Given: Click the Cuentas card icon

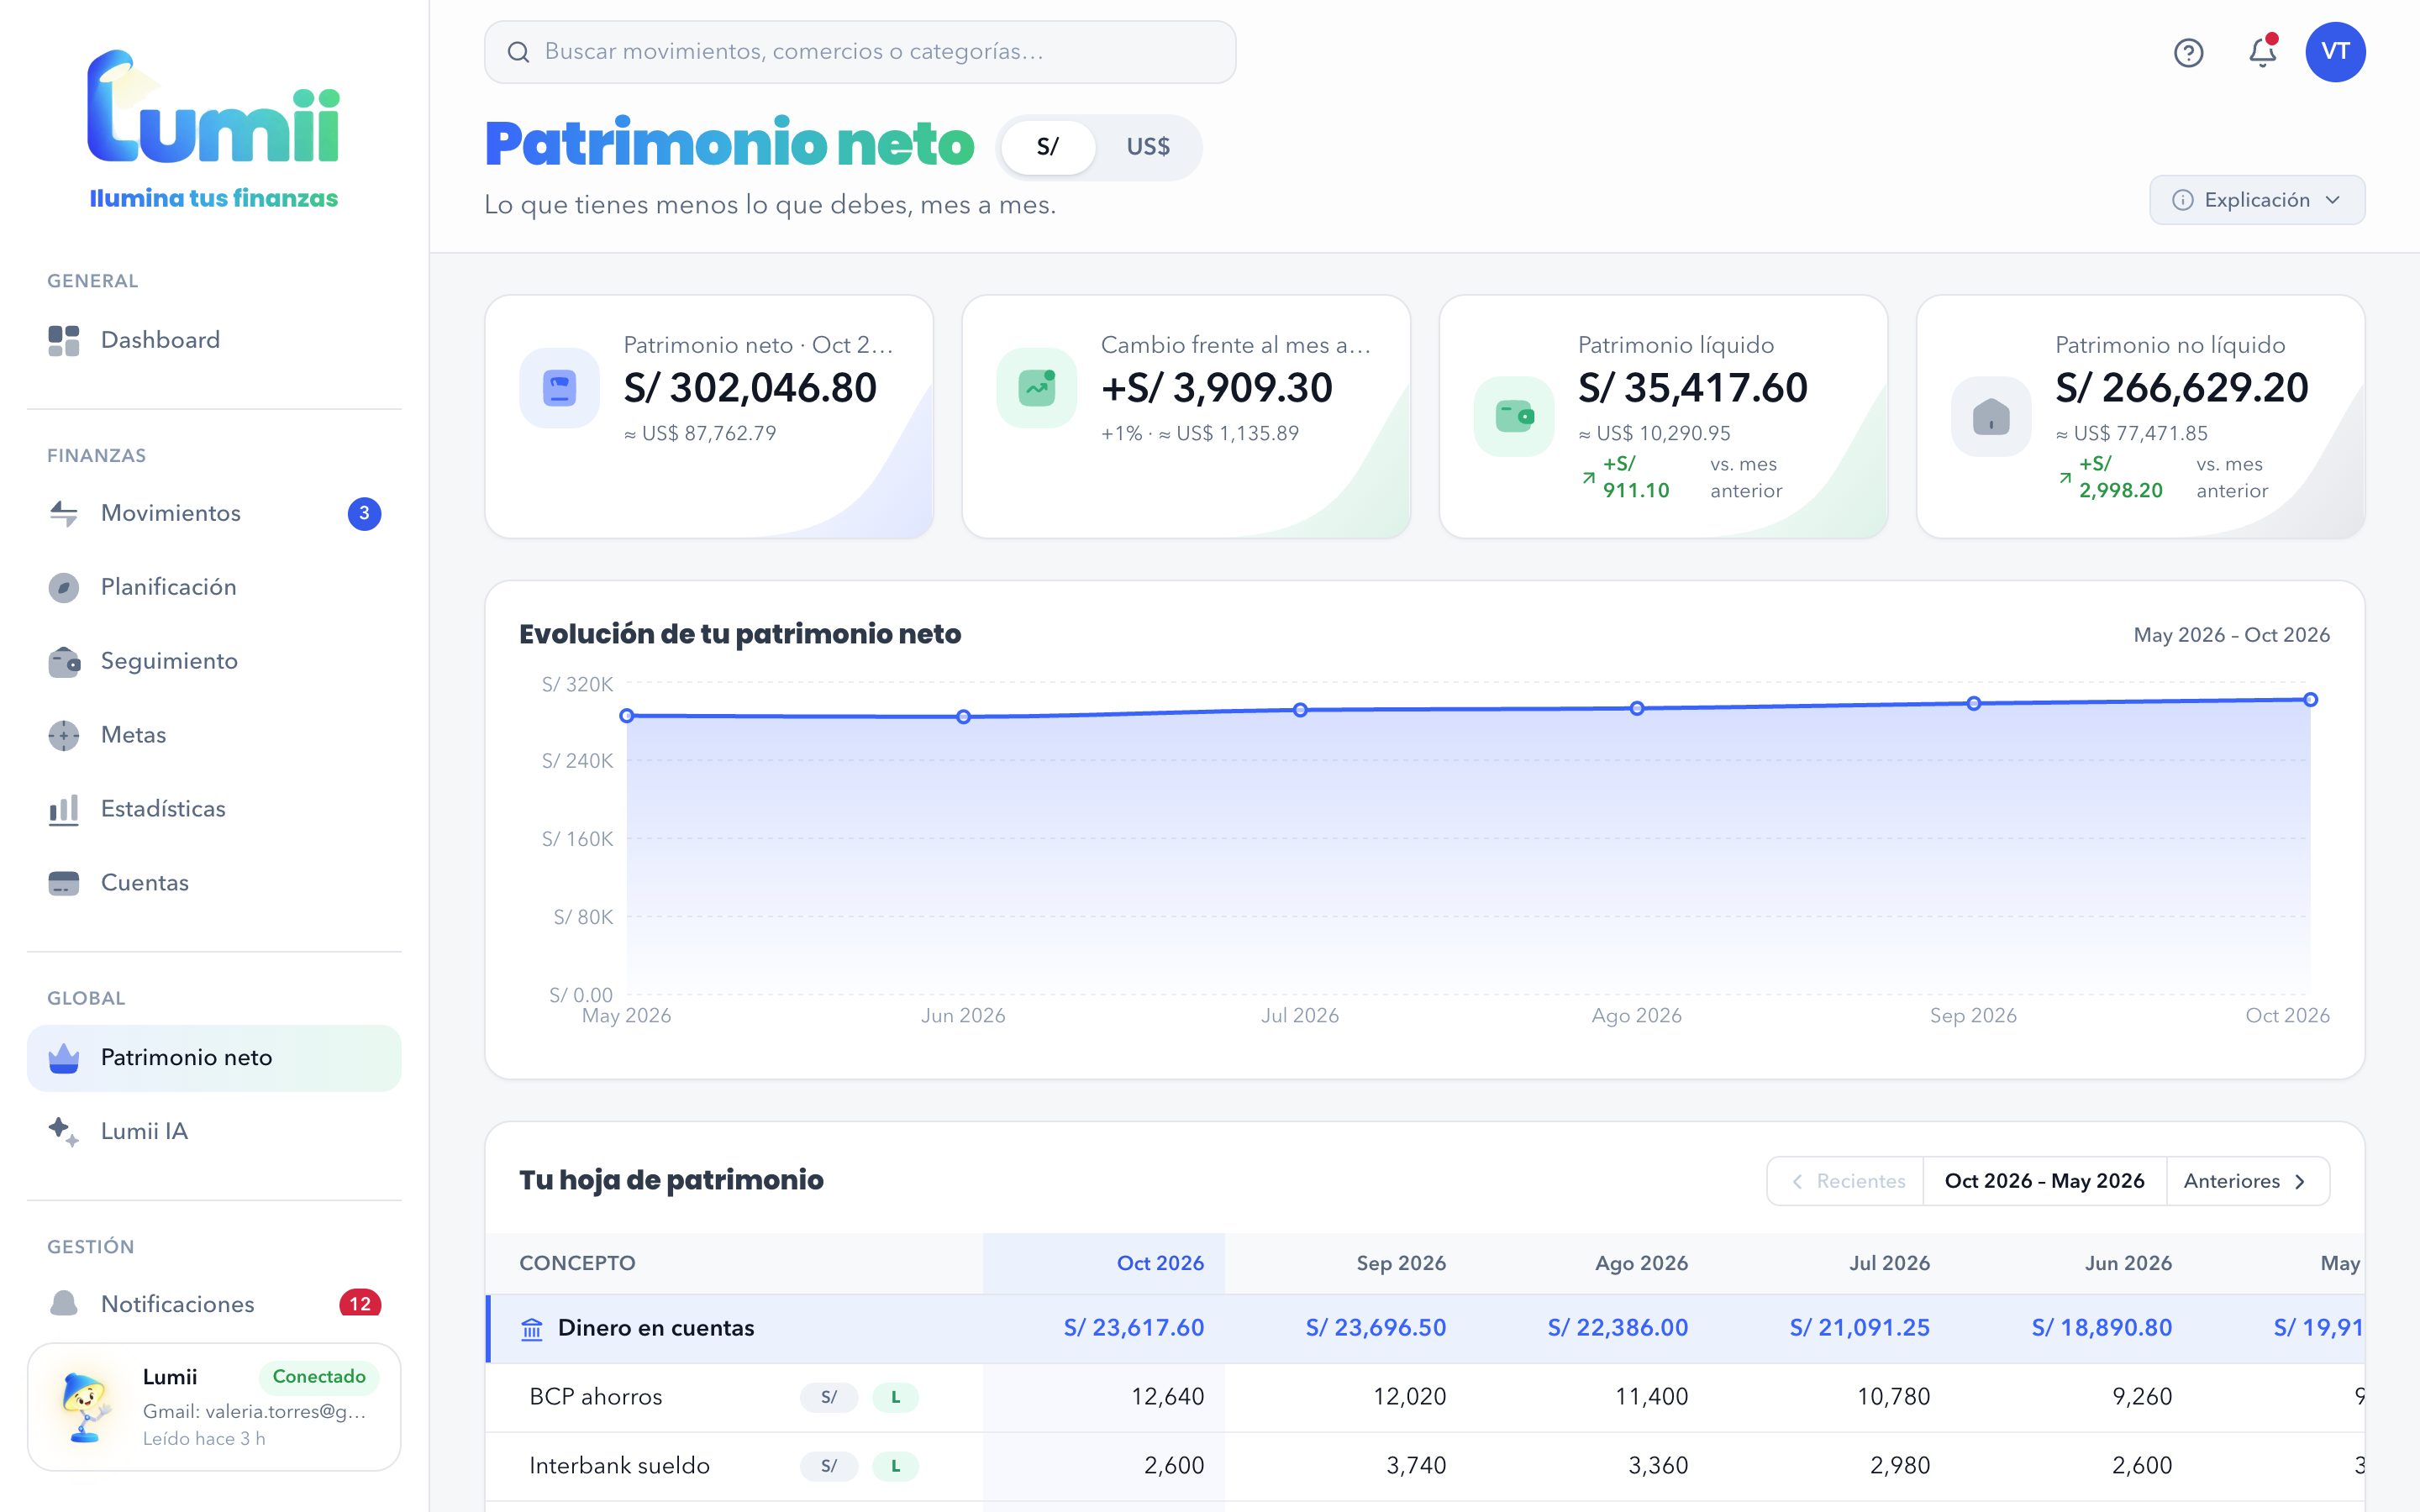Looking at the screenshot, I should click(x=64, y=883).
